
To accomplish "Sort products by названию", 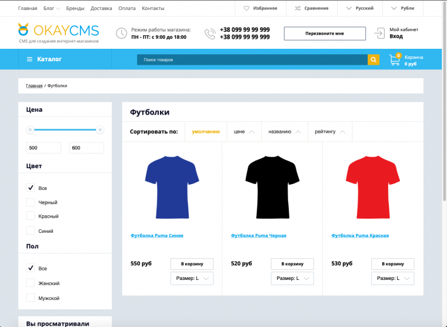I will coord(285,132).
